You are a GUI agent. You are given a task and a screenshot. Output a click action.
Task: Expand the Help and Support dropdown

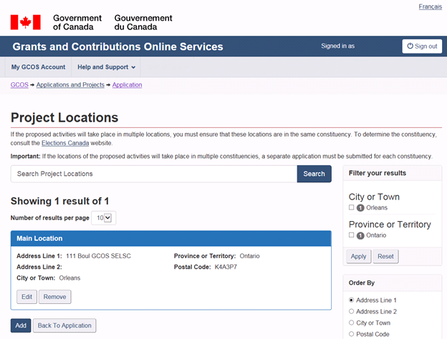(106, 67)
